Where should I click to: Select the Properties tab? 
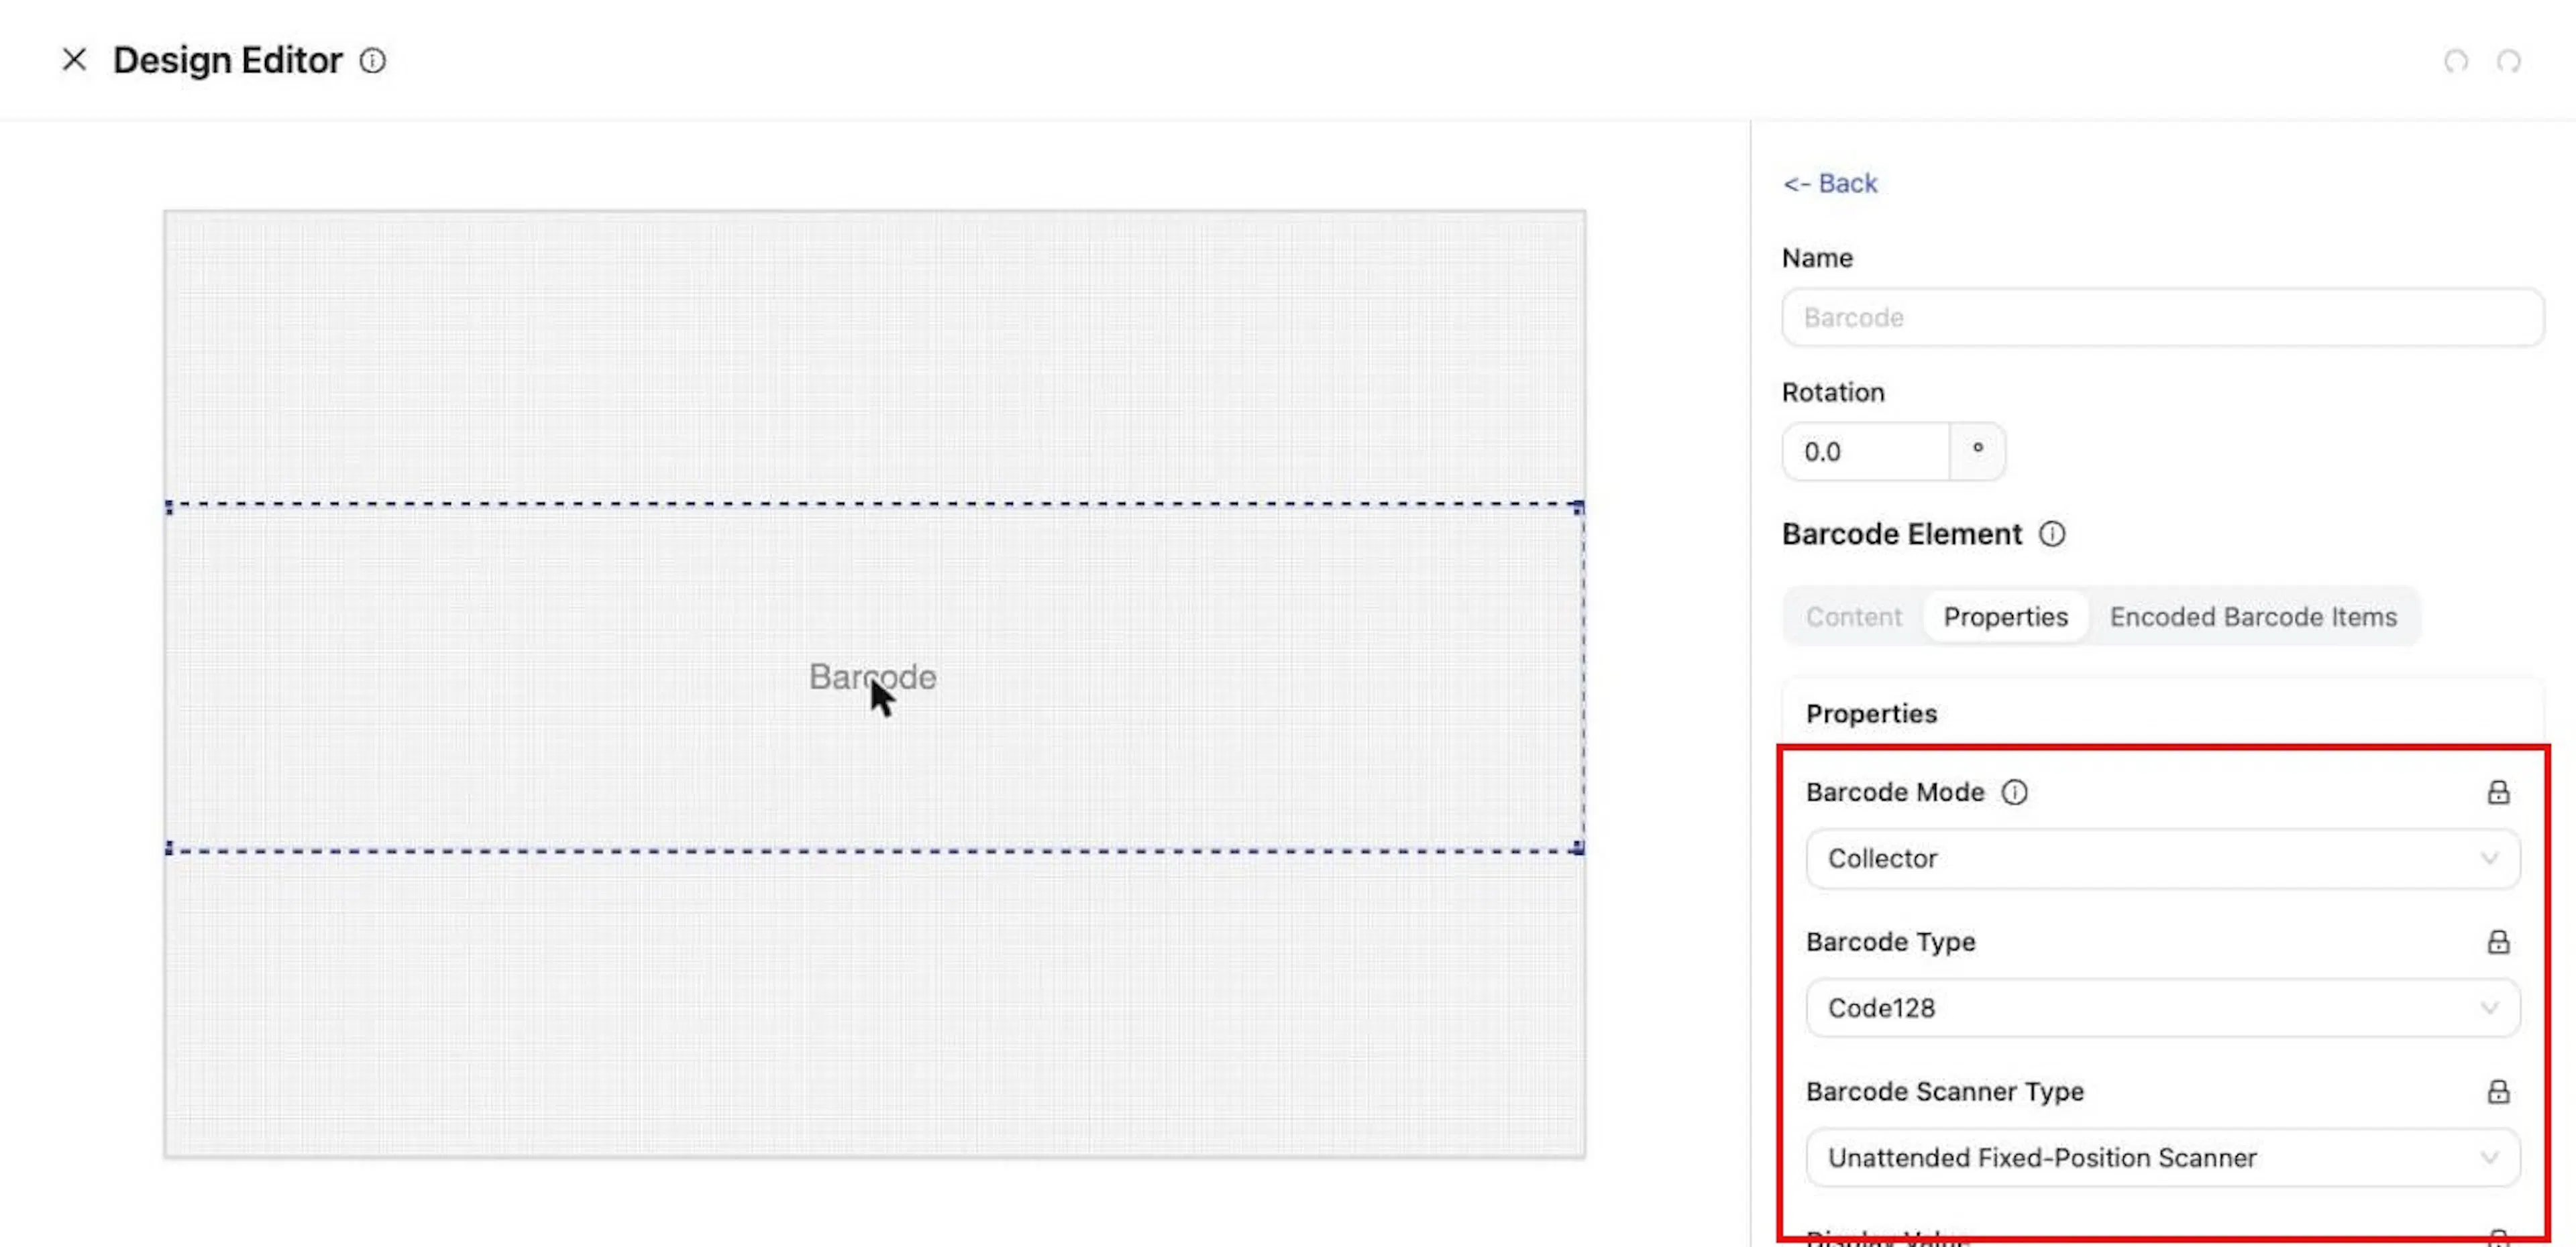2005,617
